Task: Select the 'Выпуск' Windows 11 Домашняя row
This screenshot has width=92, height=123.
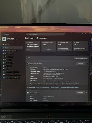Action: pos(42,97)
